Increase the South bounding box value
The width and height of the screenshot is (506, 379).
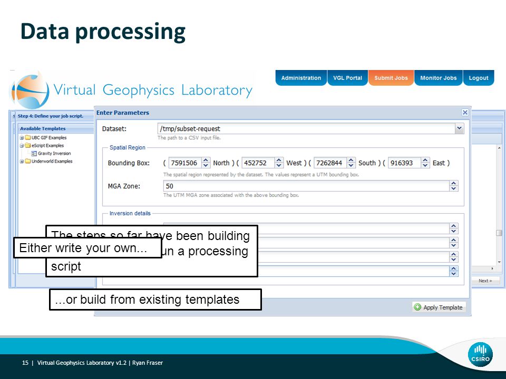click(351, 160)
